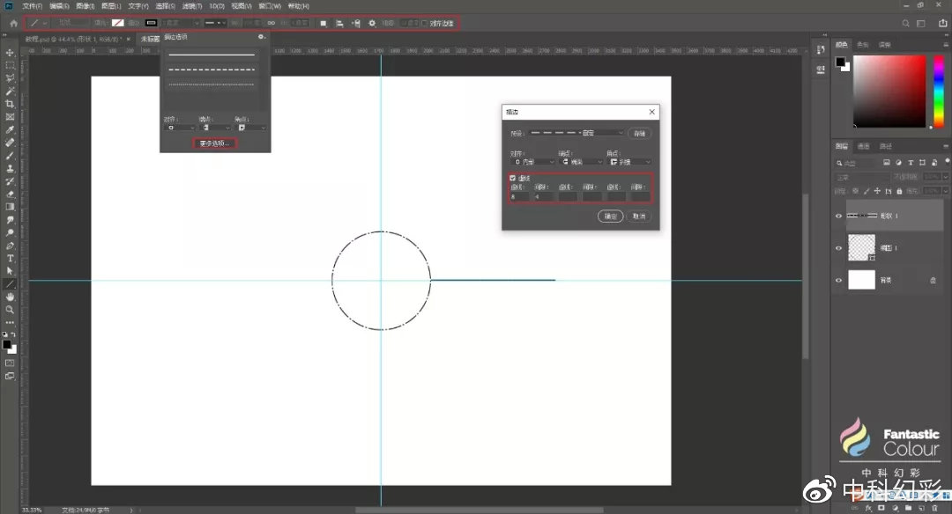Image resolution: width=952 pixels, height=514 pixels.
Task: Pick the Eyedropper tool
Action: (x=10, y=129)
